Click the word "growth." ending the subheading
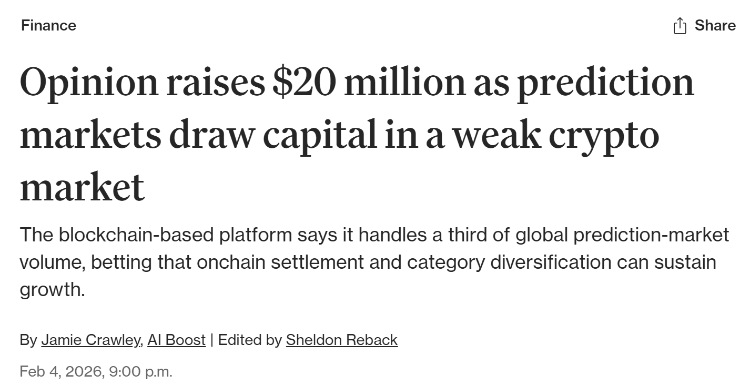Screen dimensions: 750x385 point(52,289)
